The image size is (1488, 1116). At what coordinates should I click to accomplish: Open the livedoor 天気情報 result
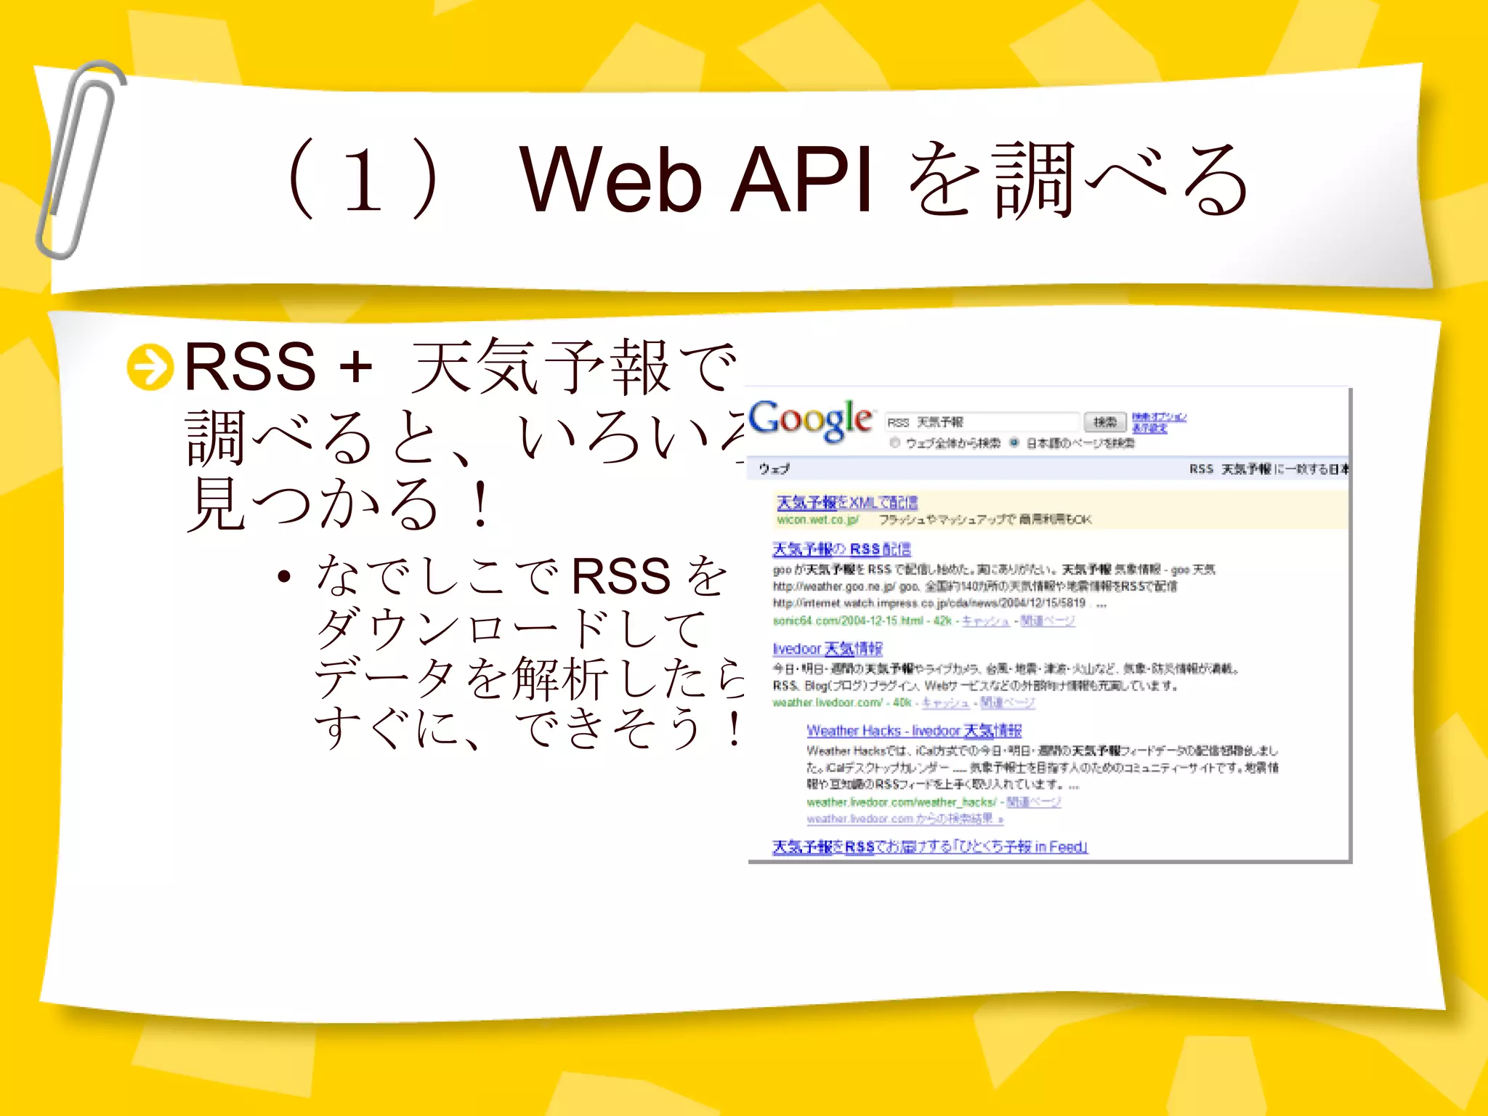[828, 648]
